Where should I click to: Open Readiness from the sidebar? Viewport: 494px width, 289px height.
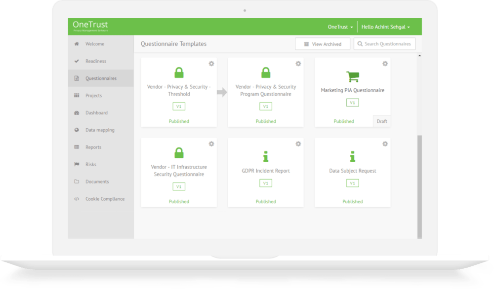click(x=101, y=61)
